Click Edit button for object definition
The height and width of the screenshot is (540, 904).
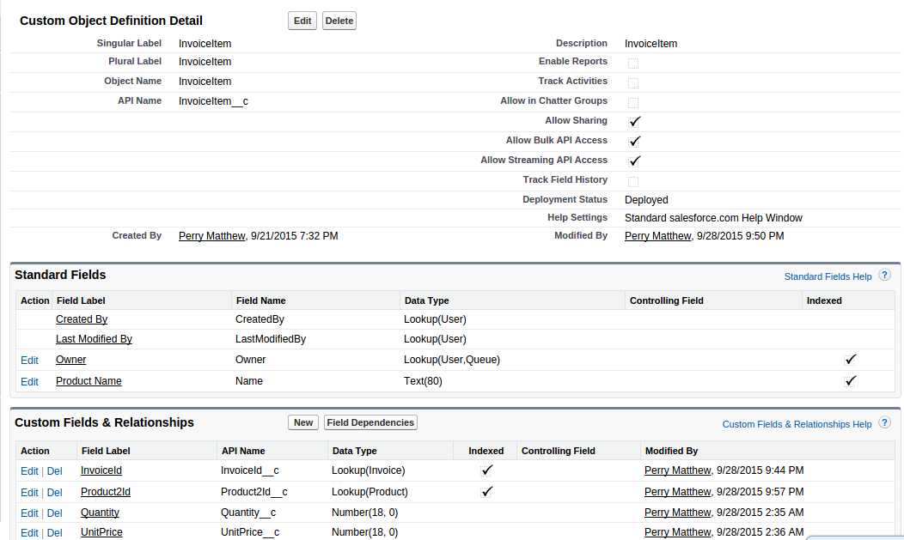pos(302,21)
